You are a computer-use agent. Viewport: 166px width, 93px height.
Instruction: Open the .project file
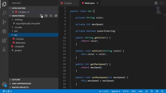pos(33,50)
